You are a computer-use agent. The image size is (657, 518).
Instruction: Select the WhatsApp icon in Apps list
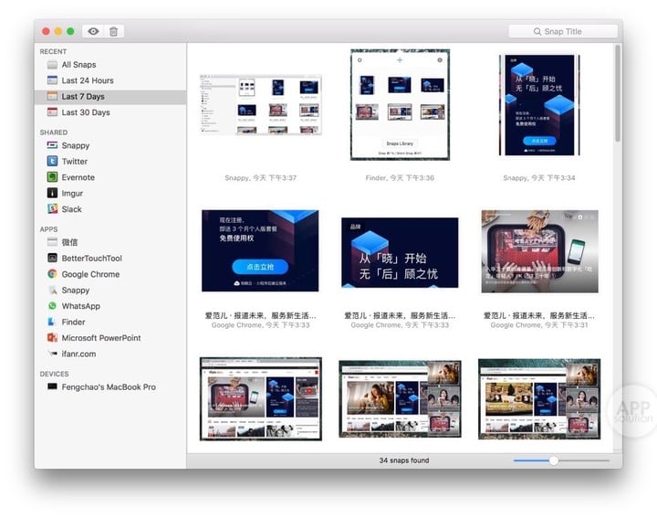click(52, 306)
